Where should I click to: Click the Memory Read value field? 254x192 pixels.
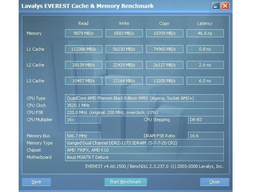84,34
